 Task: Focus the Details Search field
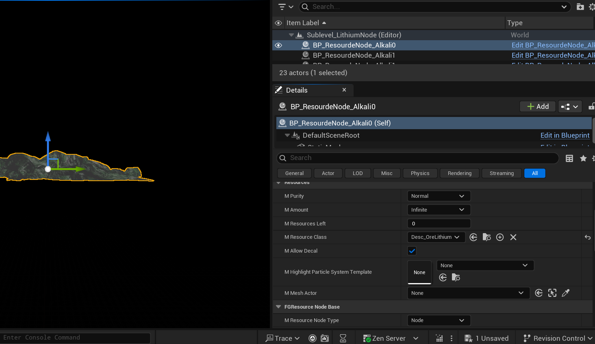point(418,158)
